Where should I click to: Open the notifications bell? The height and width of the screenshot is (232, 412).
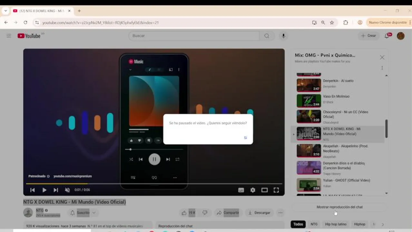point(387,36)
